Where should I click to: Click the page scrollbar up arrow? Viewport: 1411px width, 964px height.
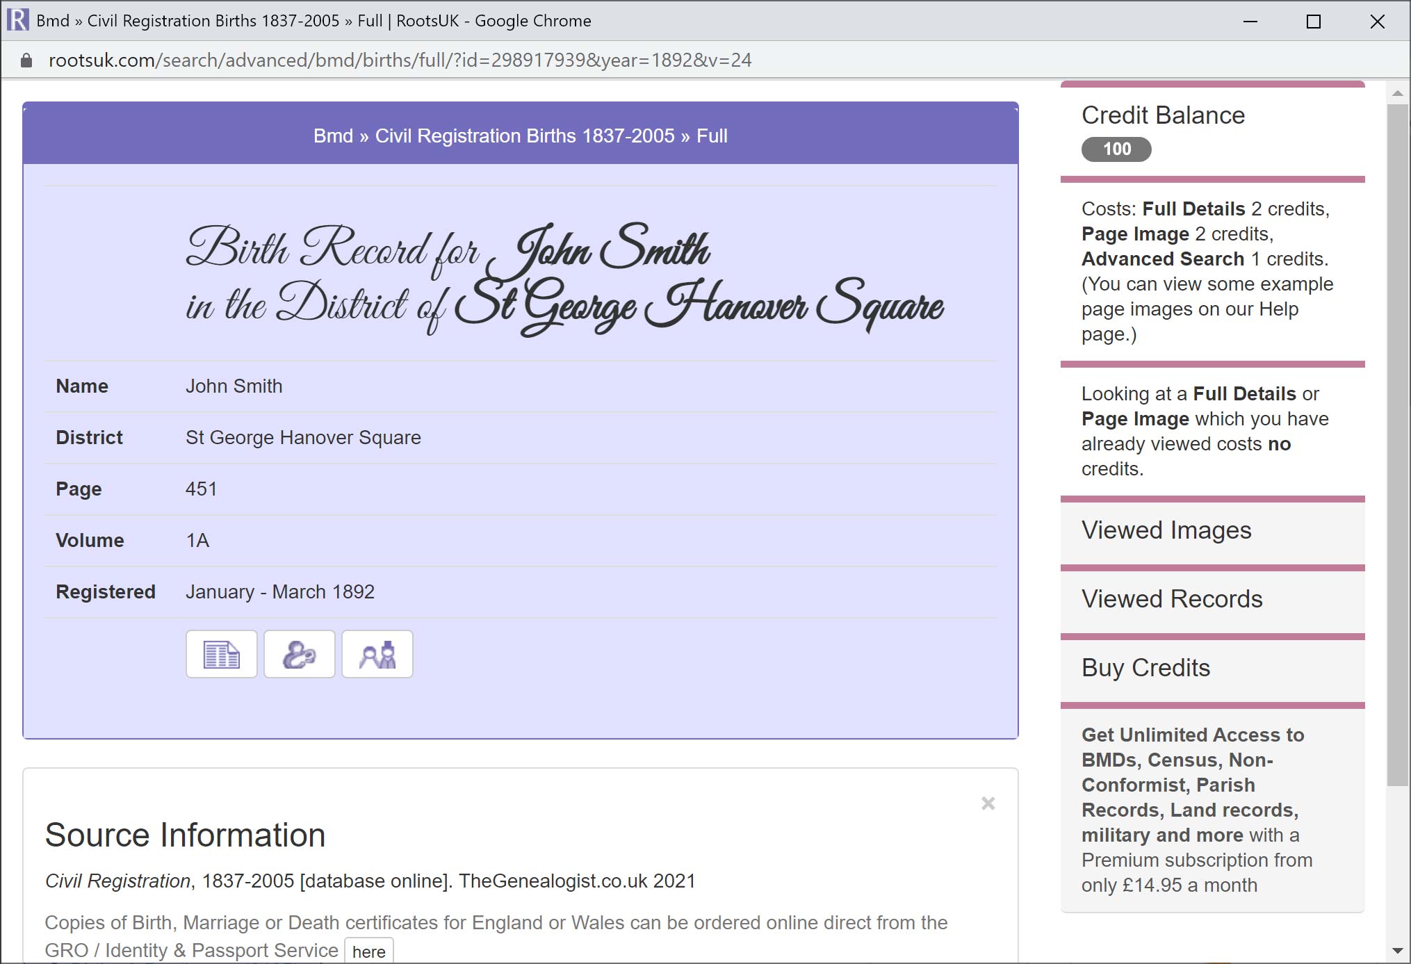click(1397, 92)
